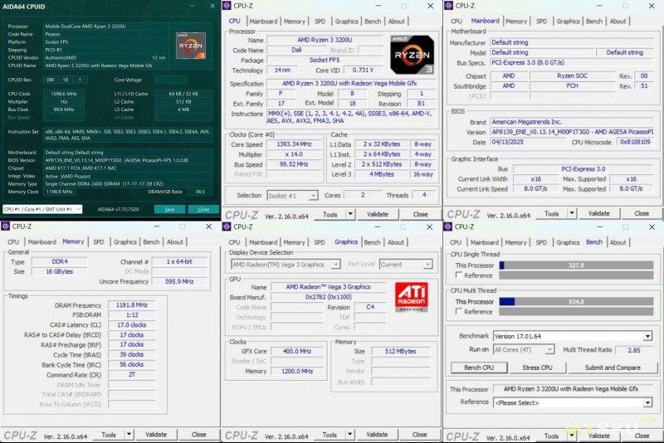Click the ATI Radeon Graphics logo

click(411, 297)
